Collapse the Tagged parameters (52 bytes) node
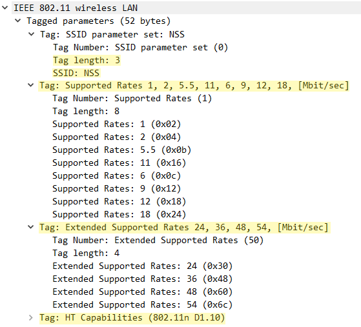This screenshot has height=327, width=361. 17,21
